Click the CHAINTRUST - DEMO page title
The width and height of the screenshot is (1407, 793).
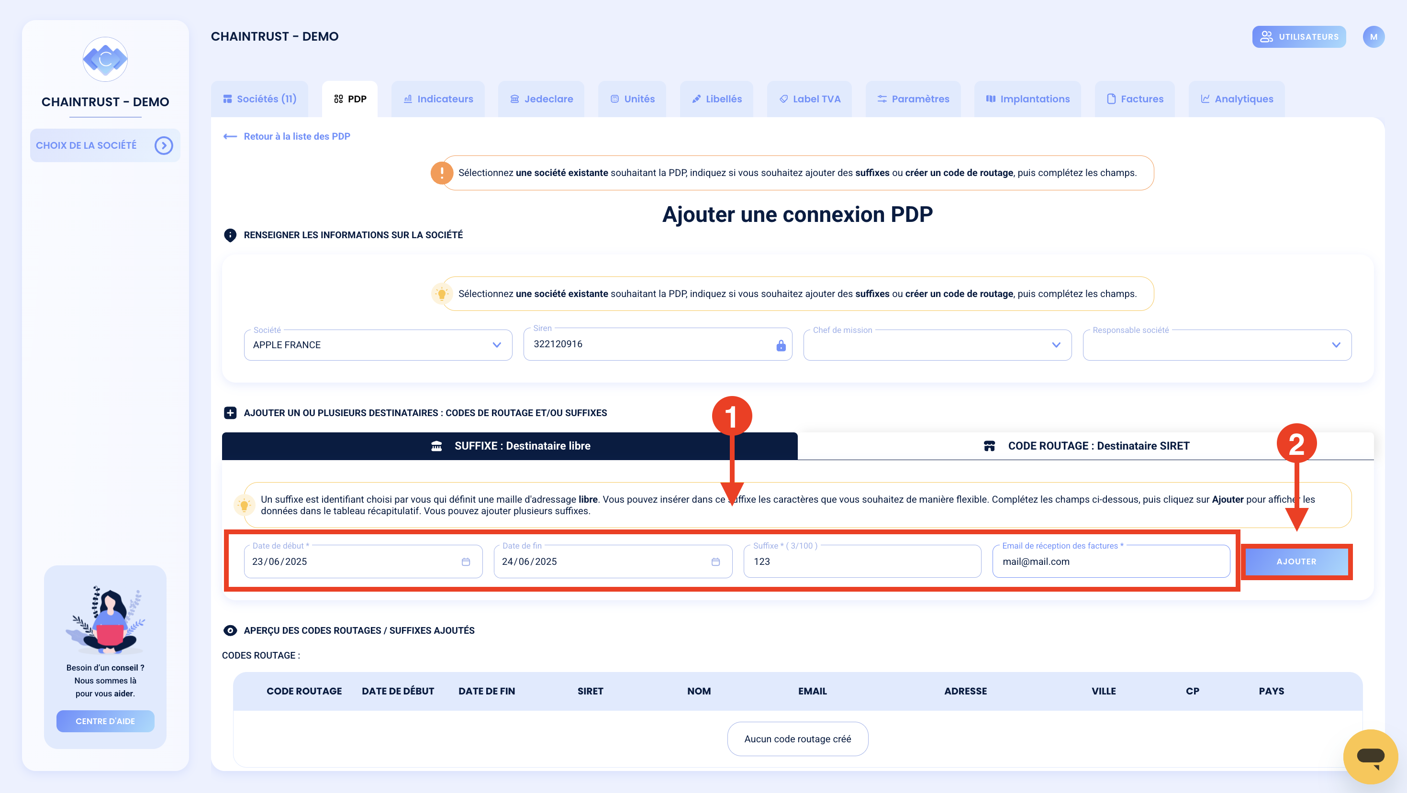pyautogui.click(x=275, y=36)
